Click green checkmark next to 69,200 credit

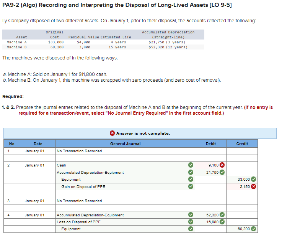point(253,229)
